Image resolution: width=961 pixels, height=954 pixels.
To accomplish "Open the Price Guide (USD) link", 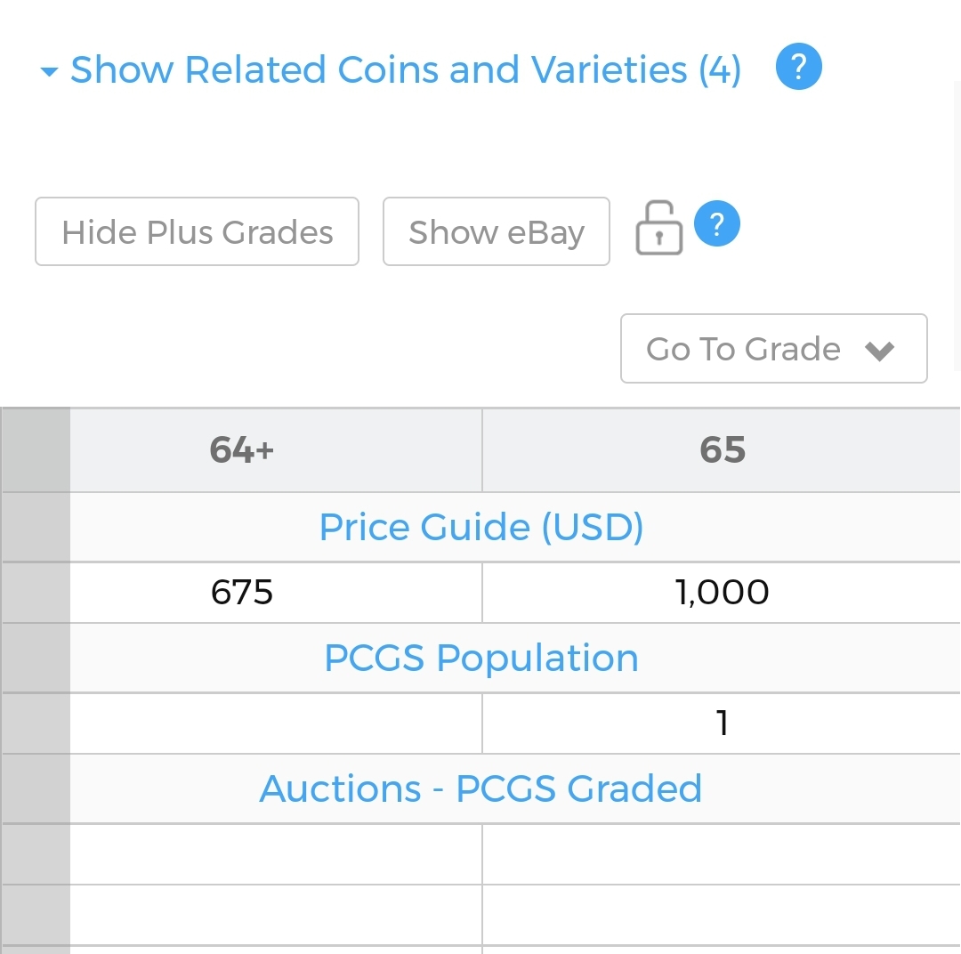I will 481,527.
